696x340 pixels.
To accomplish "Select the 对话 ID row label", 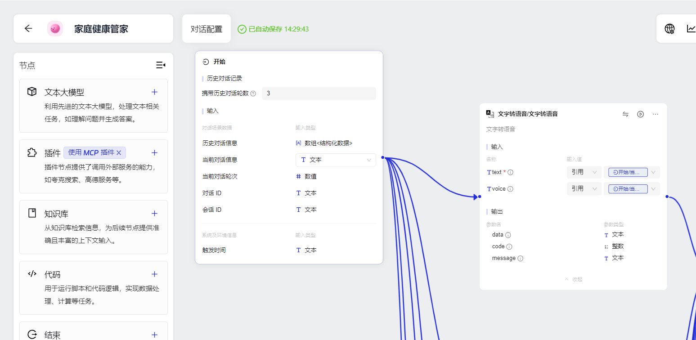I will pos(211,193).
